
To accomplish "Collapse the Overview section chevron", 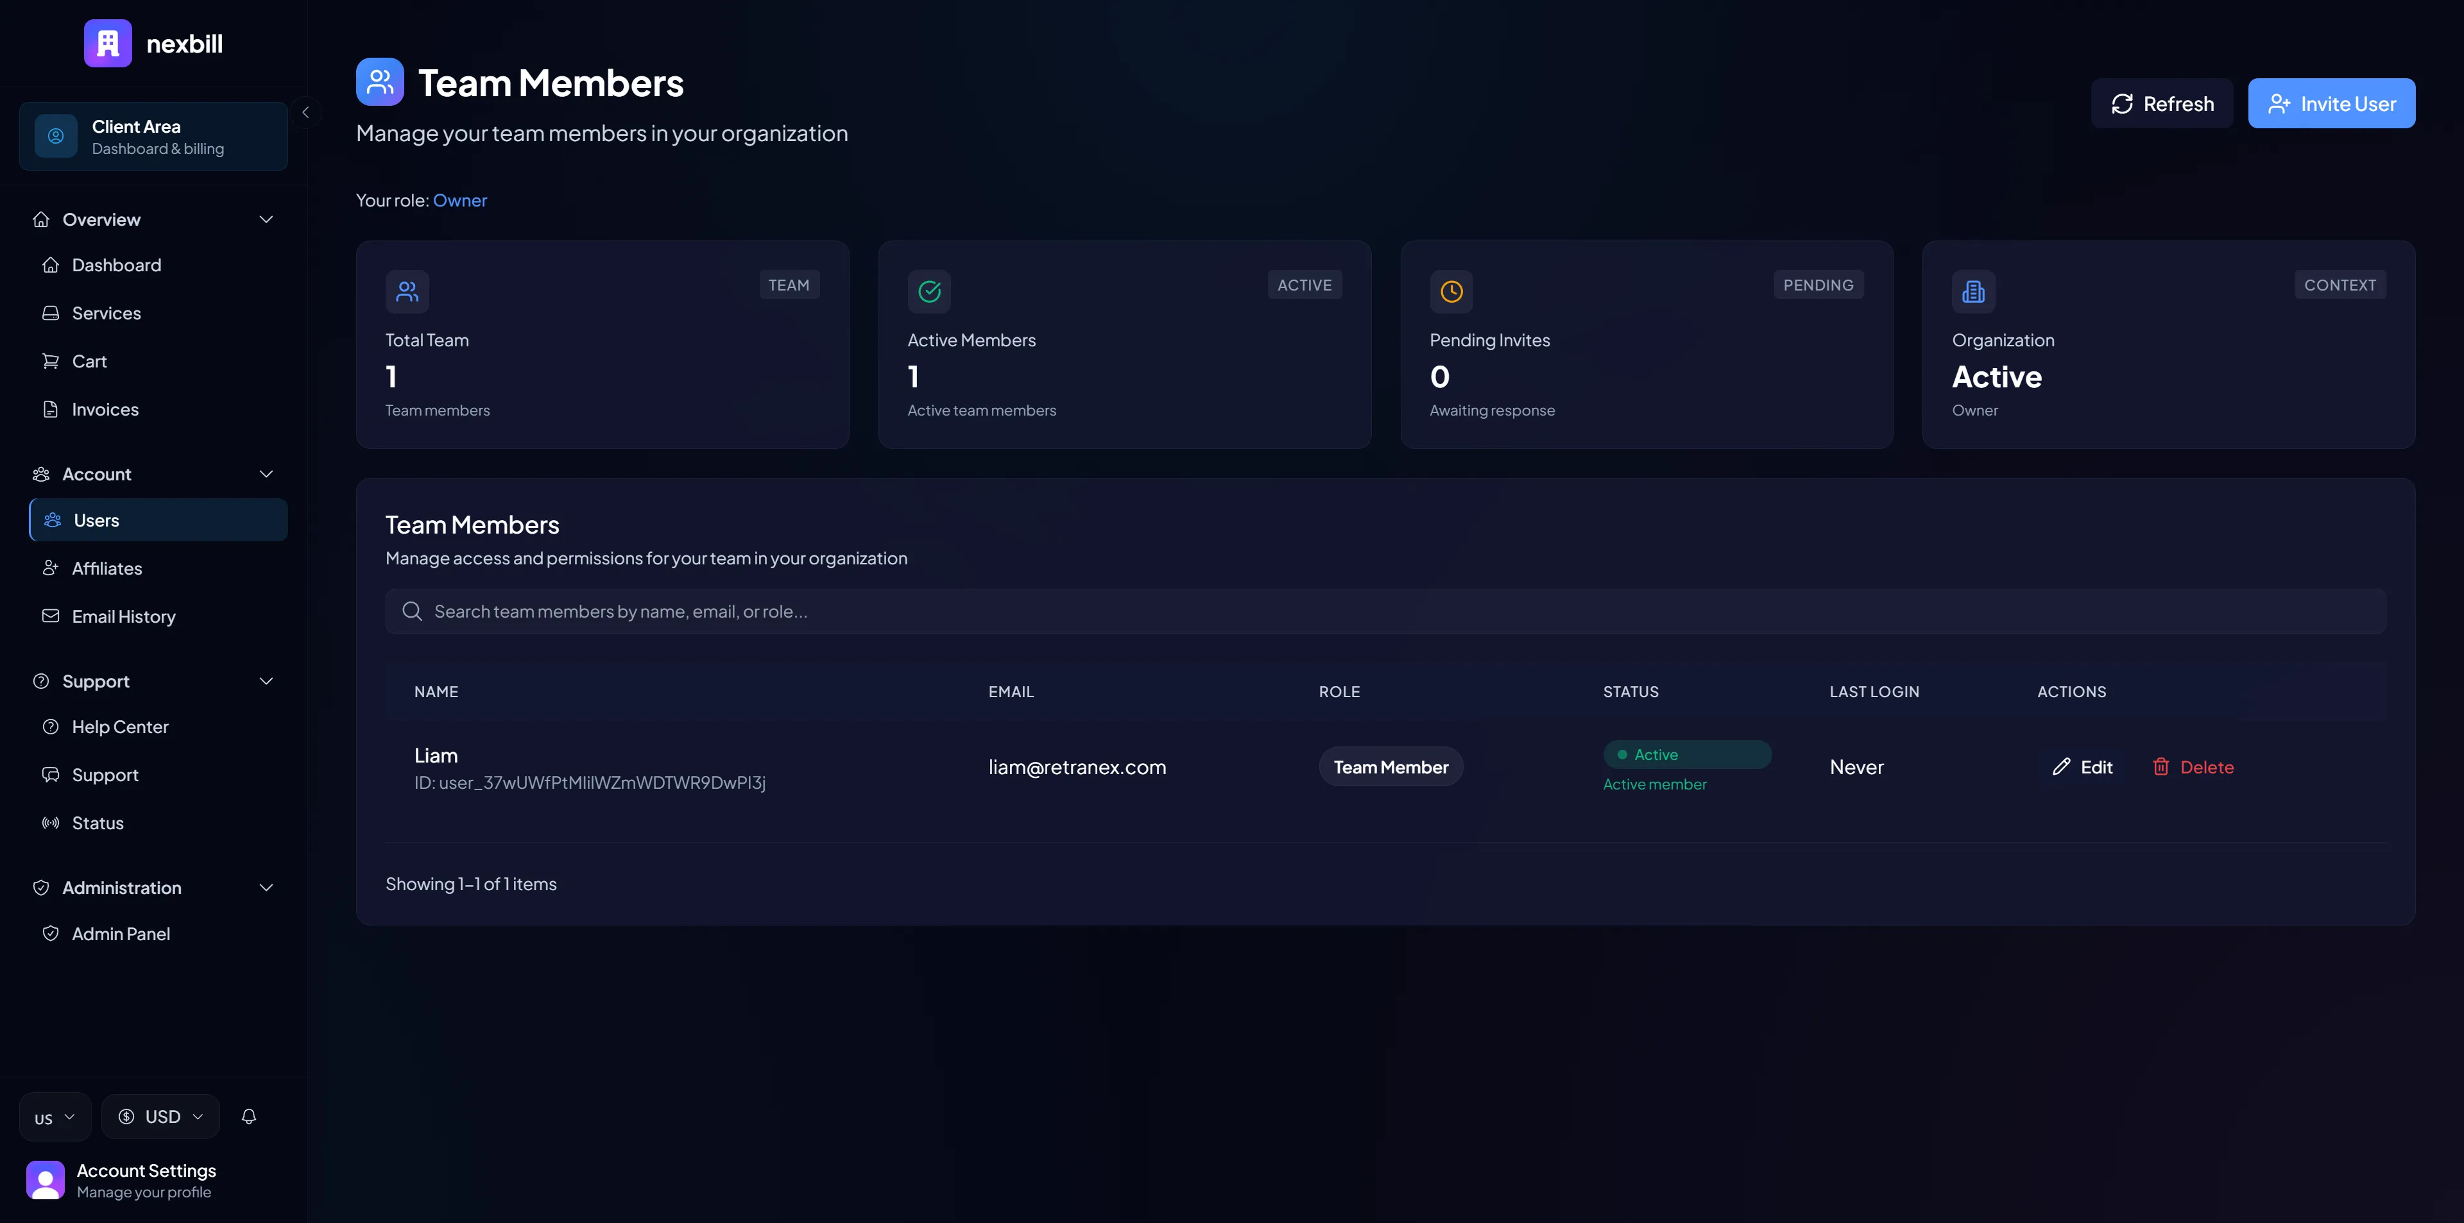I will (x=266, y=219).
